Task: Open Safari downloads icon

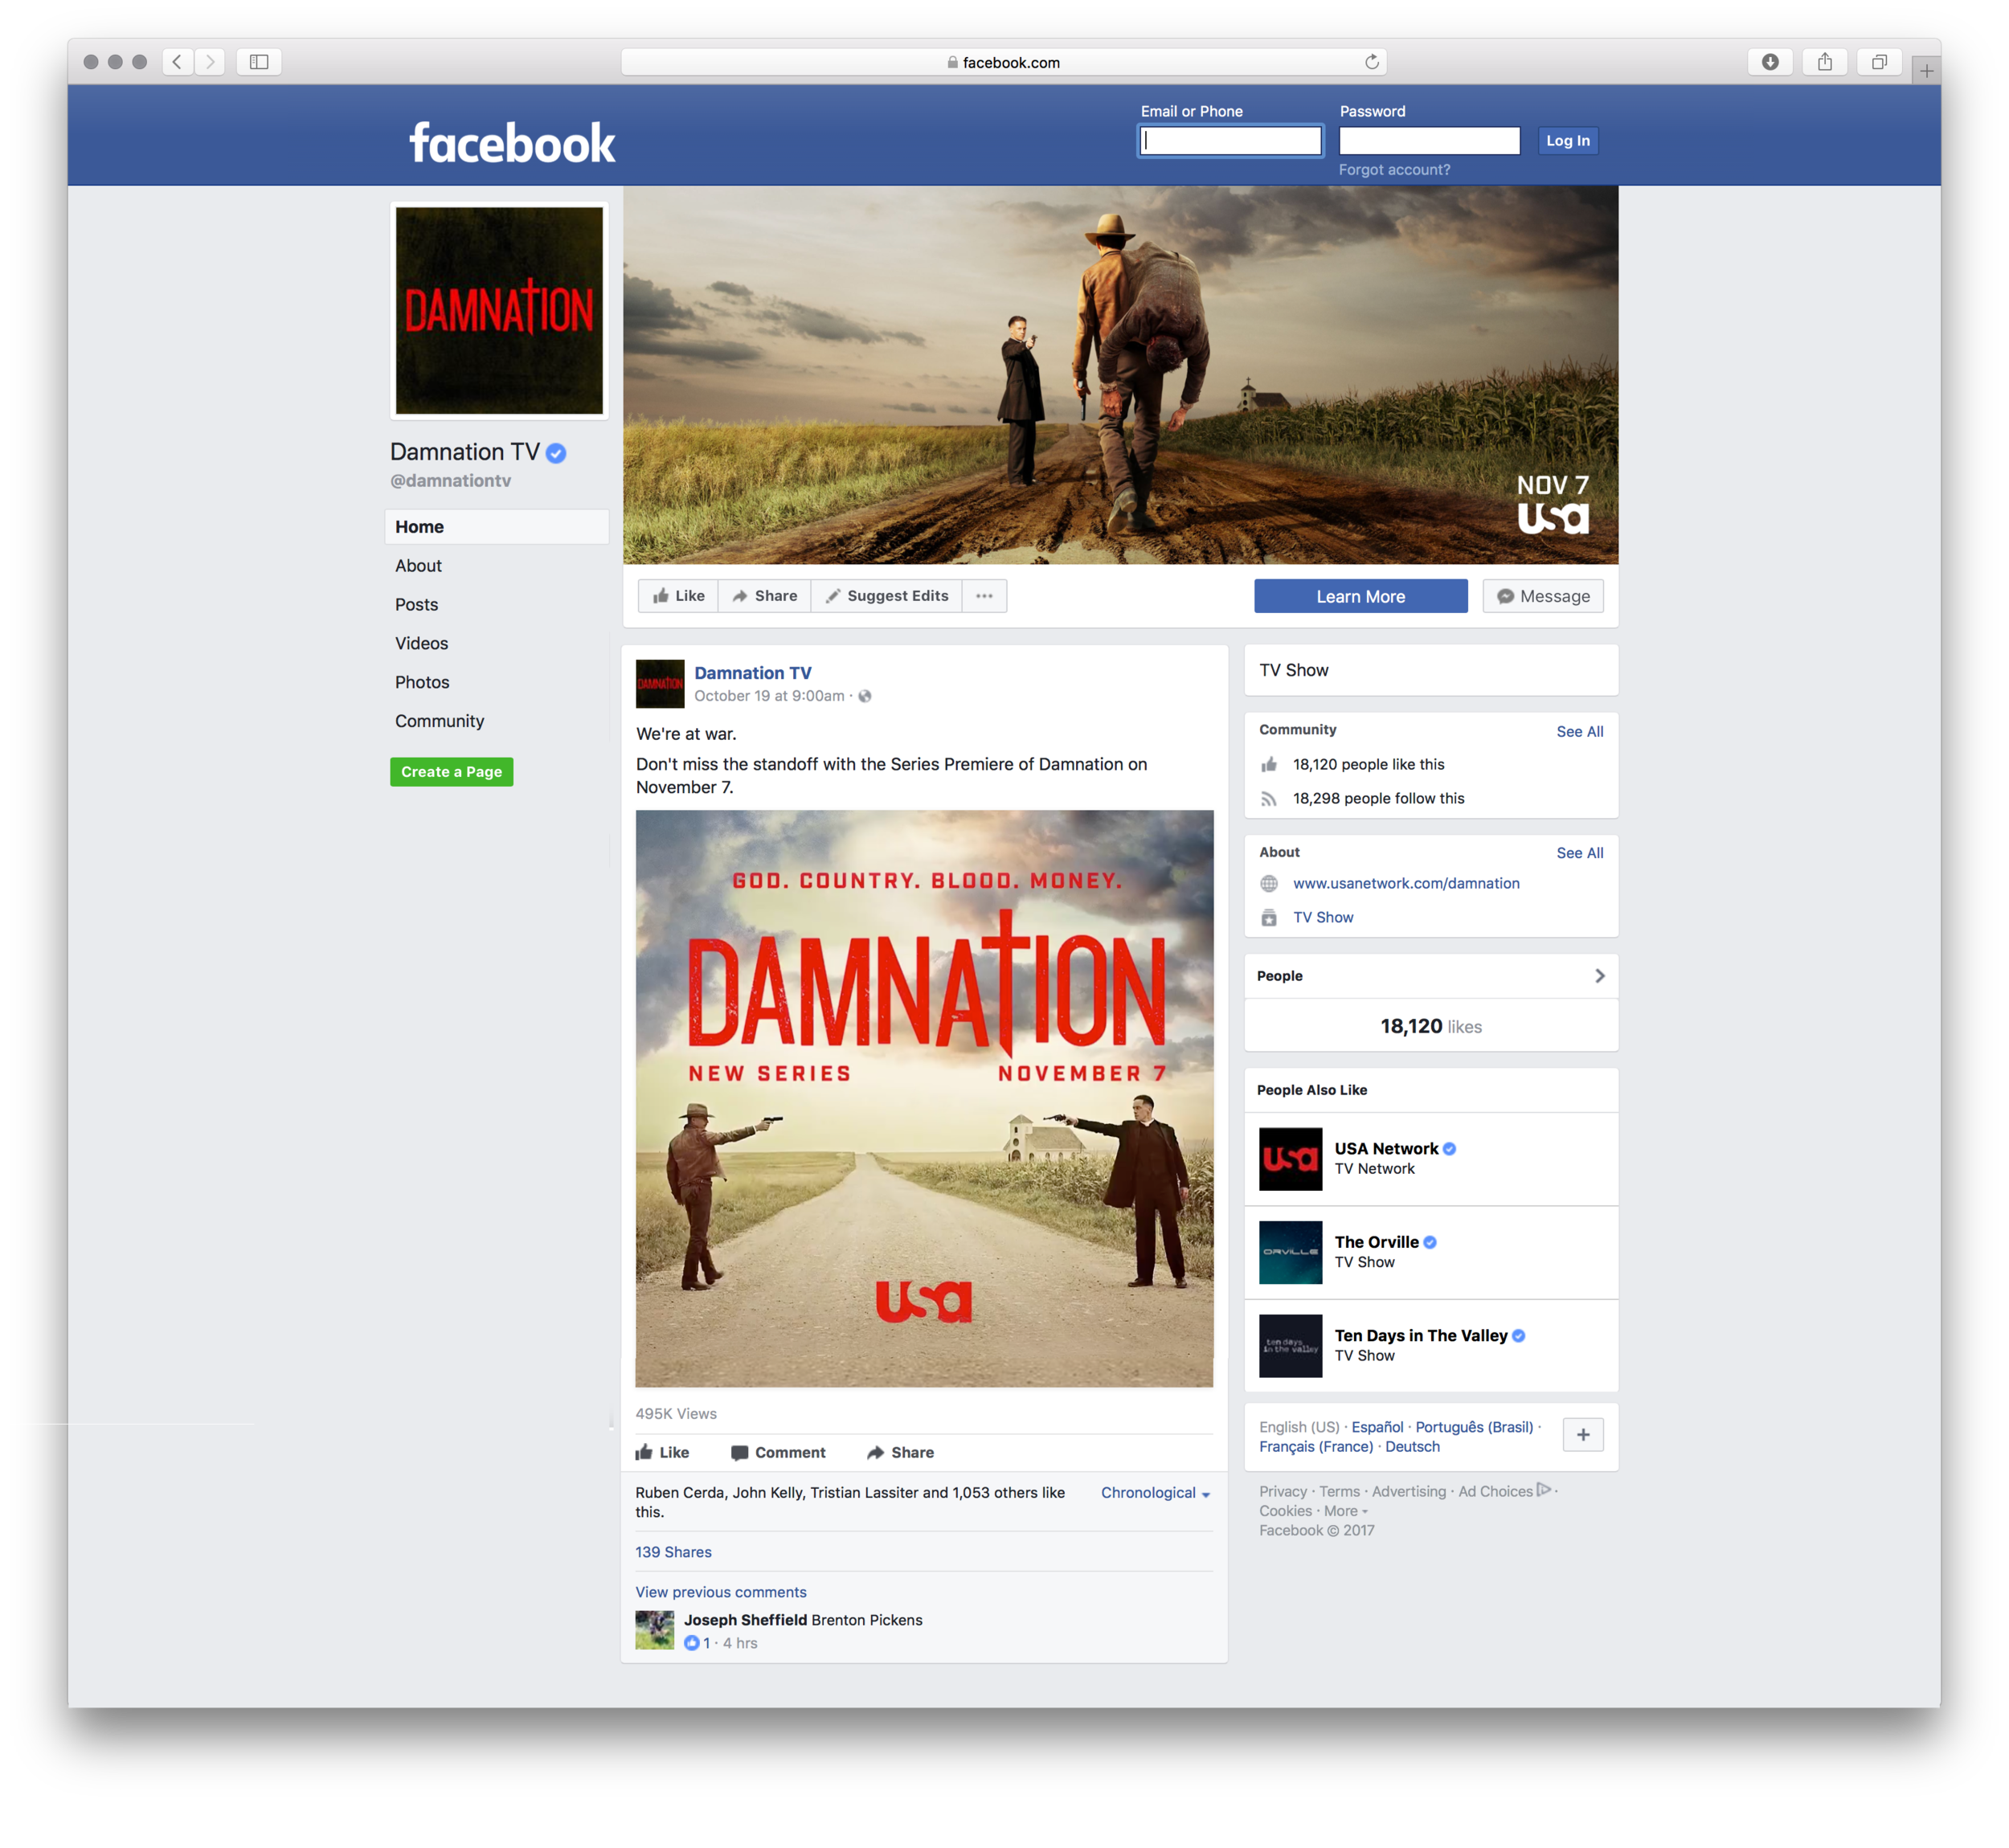Action: coord(1769,62)
